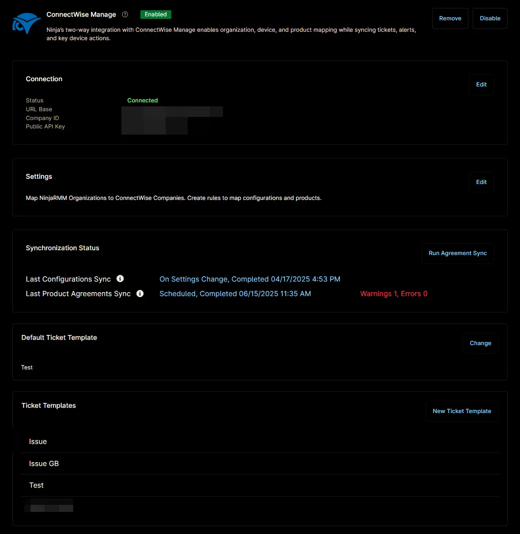Create a New Ticket Template
This screenshot has height=534, width=520.
click(462, 411)
